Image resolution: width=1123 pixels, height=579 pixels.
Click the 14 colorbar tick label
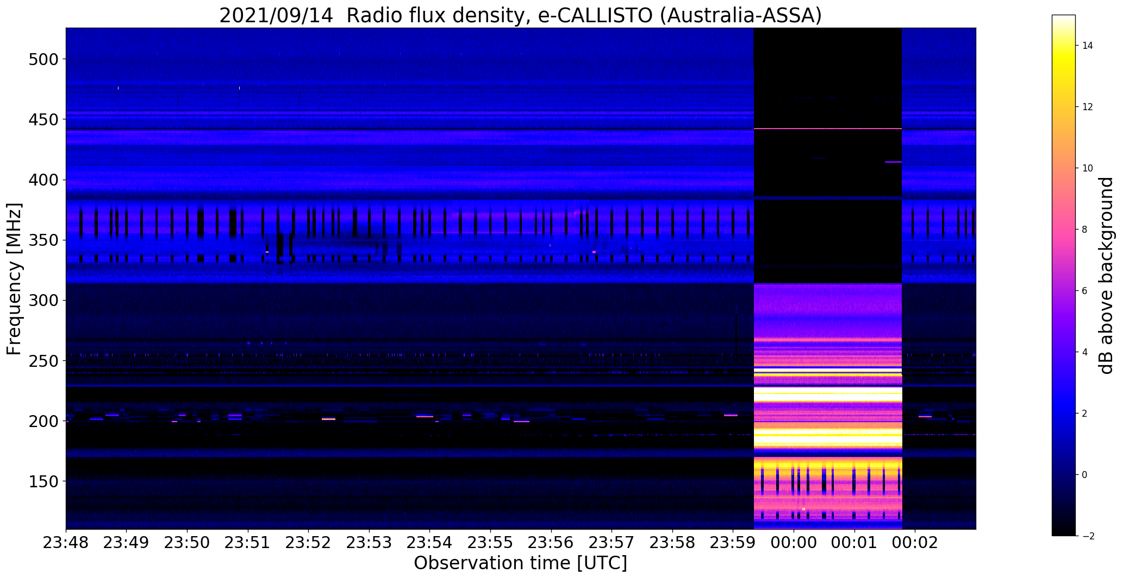pos(1088,46)
